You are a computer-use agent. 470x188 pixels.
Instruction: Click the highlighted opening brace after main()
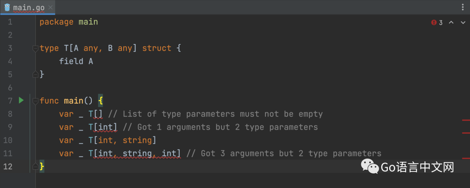101,101
